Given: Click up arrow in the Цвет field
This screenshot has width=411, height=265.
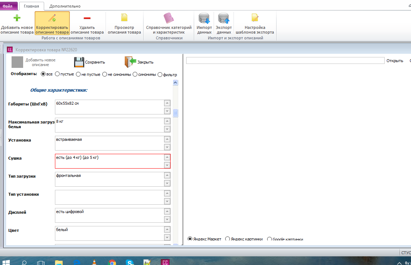Looking at the screenshot, I should click(x=167, y=230).
